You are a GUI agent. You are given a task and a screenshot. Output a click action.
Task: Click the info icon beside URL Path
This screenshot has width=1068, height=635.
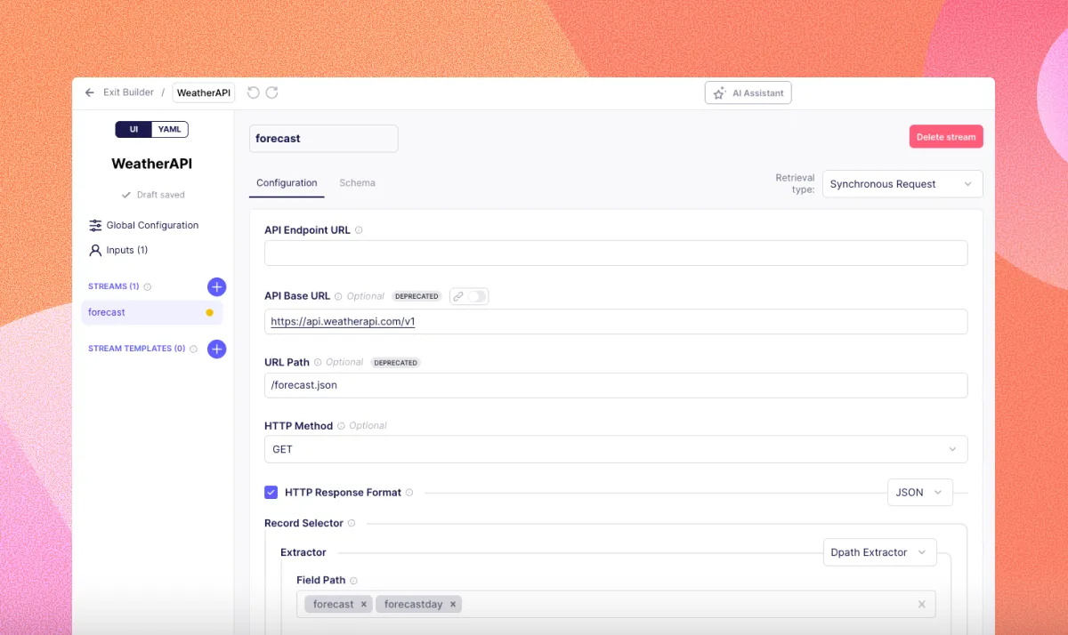[x=318, y=363]
